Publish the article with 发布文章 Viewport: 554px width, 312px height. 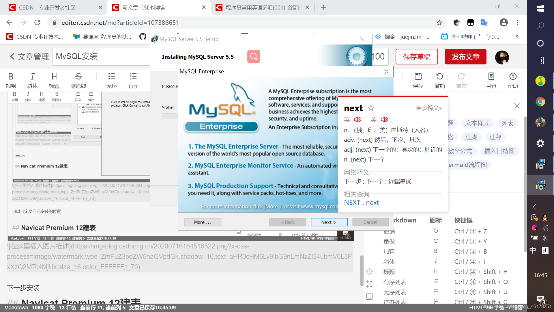click(x=466, y=57)
